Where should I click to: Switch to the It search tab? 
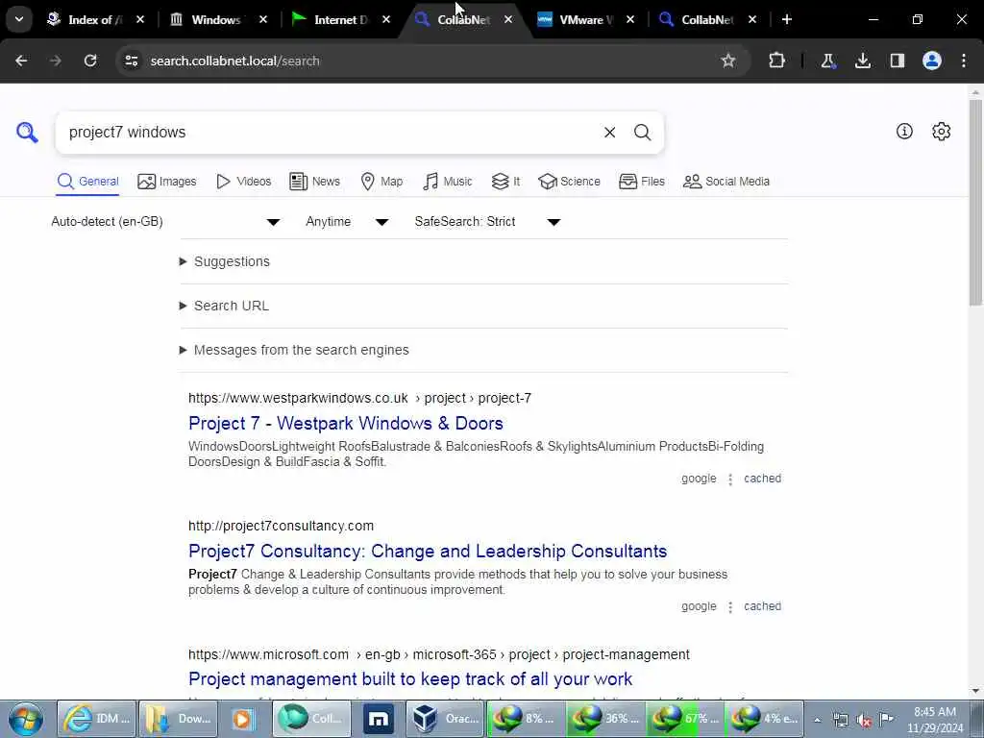(x=505, y=182)
